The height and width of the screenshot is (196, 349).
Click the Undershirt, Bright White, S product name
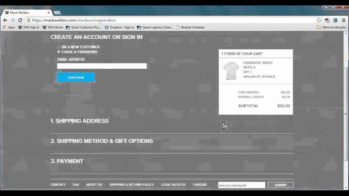pos(258,65)
